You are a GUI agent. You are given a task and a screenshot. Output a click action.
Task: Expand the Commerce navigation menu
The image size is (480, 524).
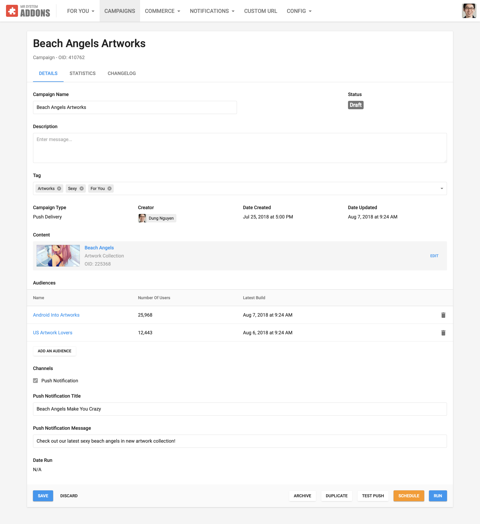162,11
